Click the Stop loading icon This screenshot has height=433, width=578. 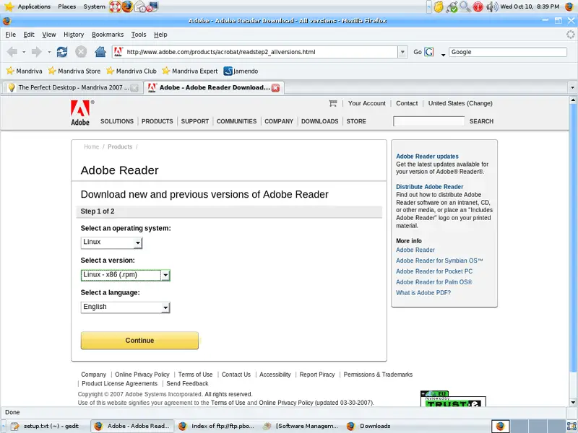click(81, 52)
